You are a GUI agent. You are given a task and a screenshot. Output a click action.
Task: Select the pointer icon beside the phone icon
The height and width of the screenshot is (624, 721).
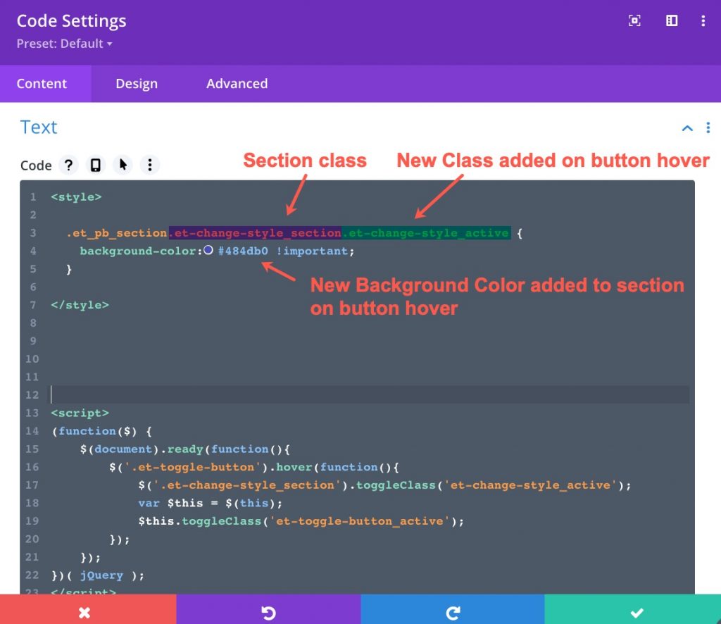[x=121, y=165]
